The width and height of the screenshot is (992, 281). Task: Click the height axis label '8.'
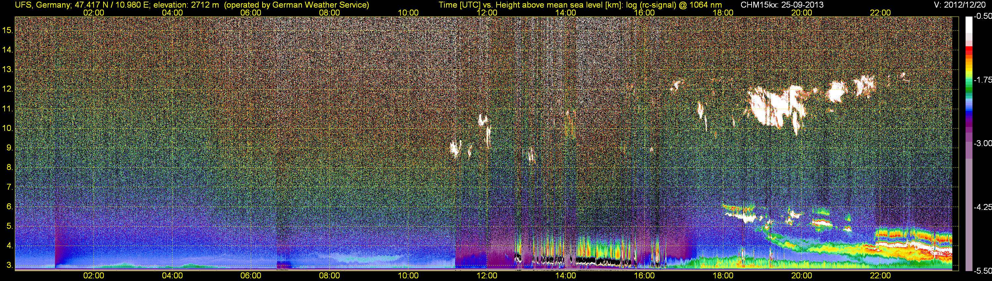(x=10, y=168)
